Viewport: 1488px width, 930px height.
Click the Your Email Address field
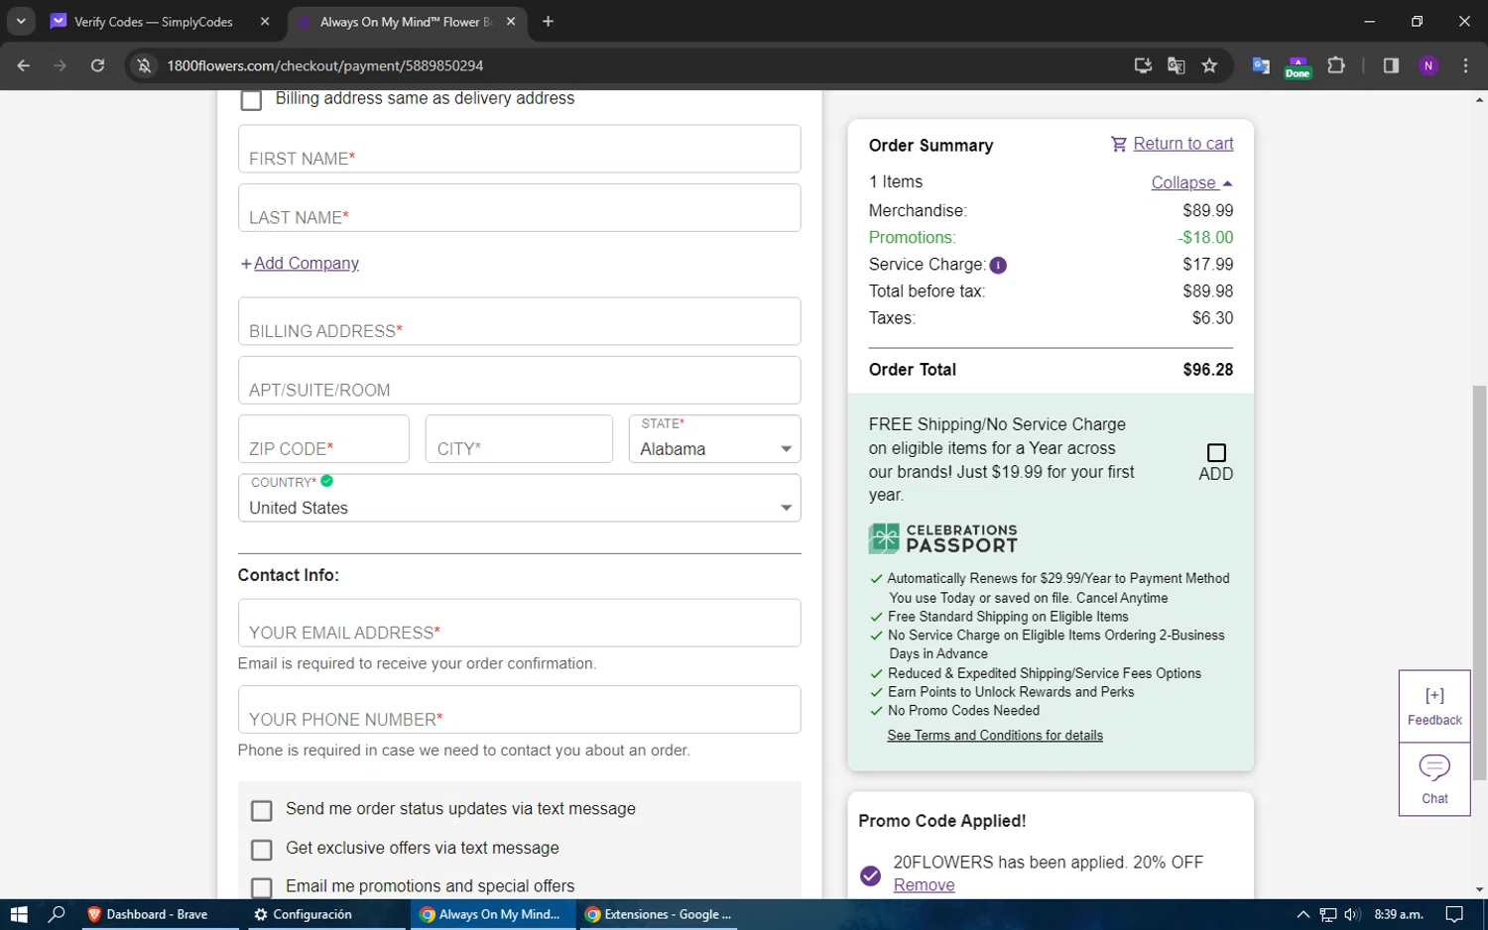[519, 624]
